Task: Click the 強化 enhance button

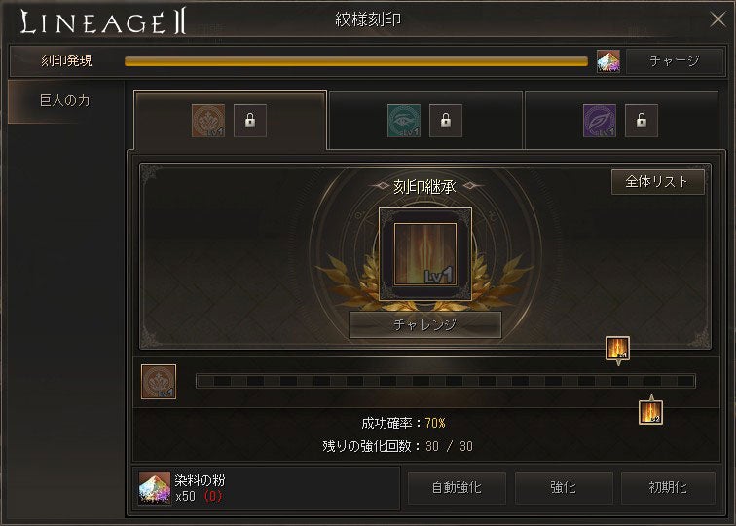Action: (x=564, y=488)
